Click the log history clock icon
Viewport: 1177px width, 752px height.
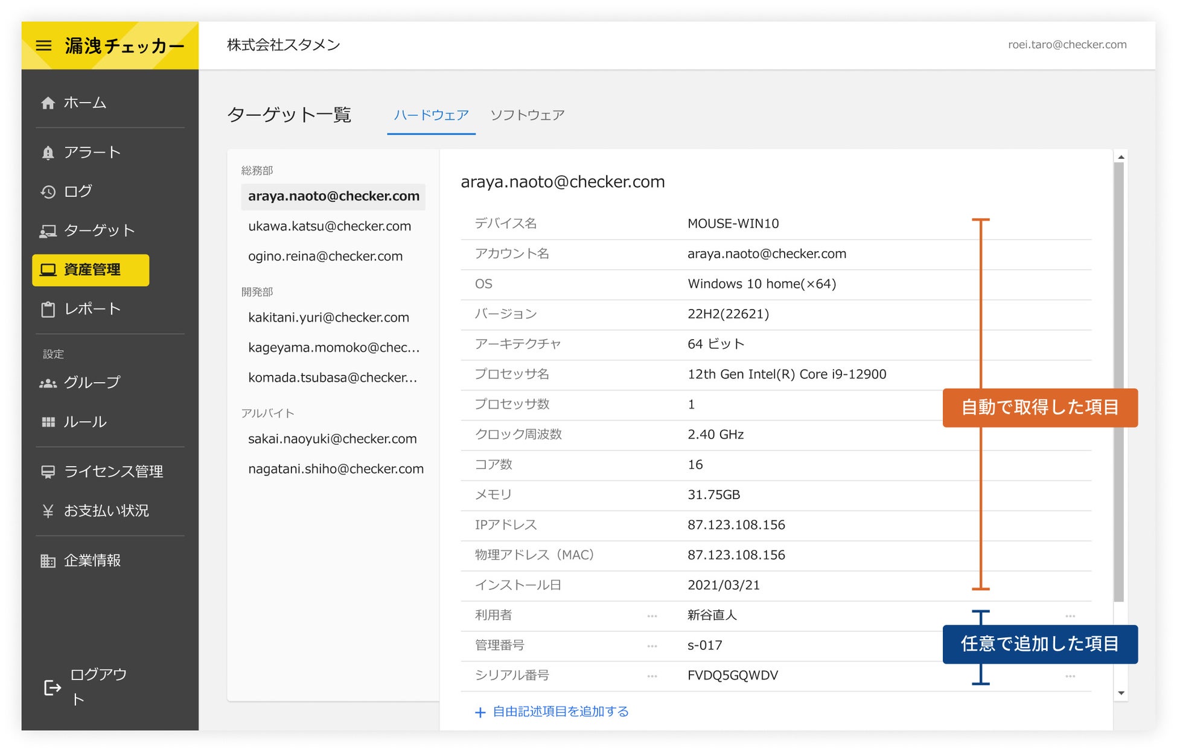pyautogui.click(x=48, y=192)
